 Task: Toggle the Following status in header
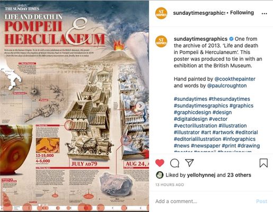pos(242,13)
